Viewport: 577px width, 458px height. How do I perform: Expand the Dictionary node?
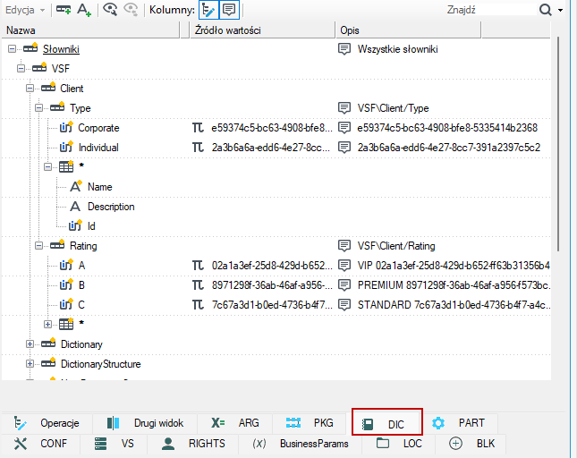[x=30, y=344]
